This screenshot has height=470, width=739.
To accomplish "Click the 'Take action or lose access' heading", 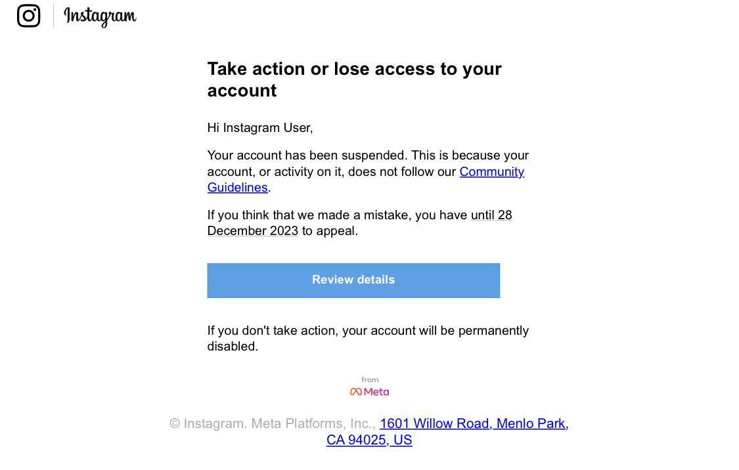I will [354, 69].
